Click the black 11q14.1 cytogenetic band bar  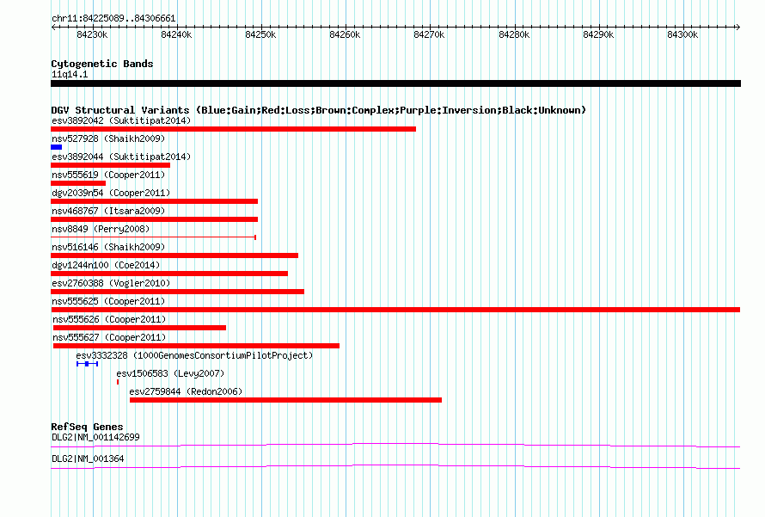(395, 83)
